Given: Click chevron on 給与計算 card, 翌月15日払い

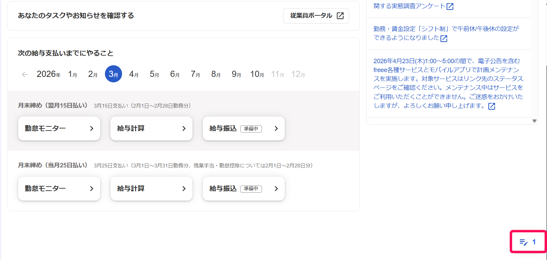Looking at the screenshot, I should 184,128.
